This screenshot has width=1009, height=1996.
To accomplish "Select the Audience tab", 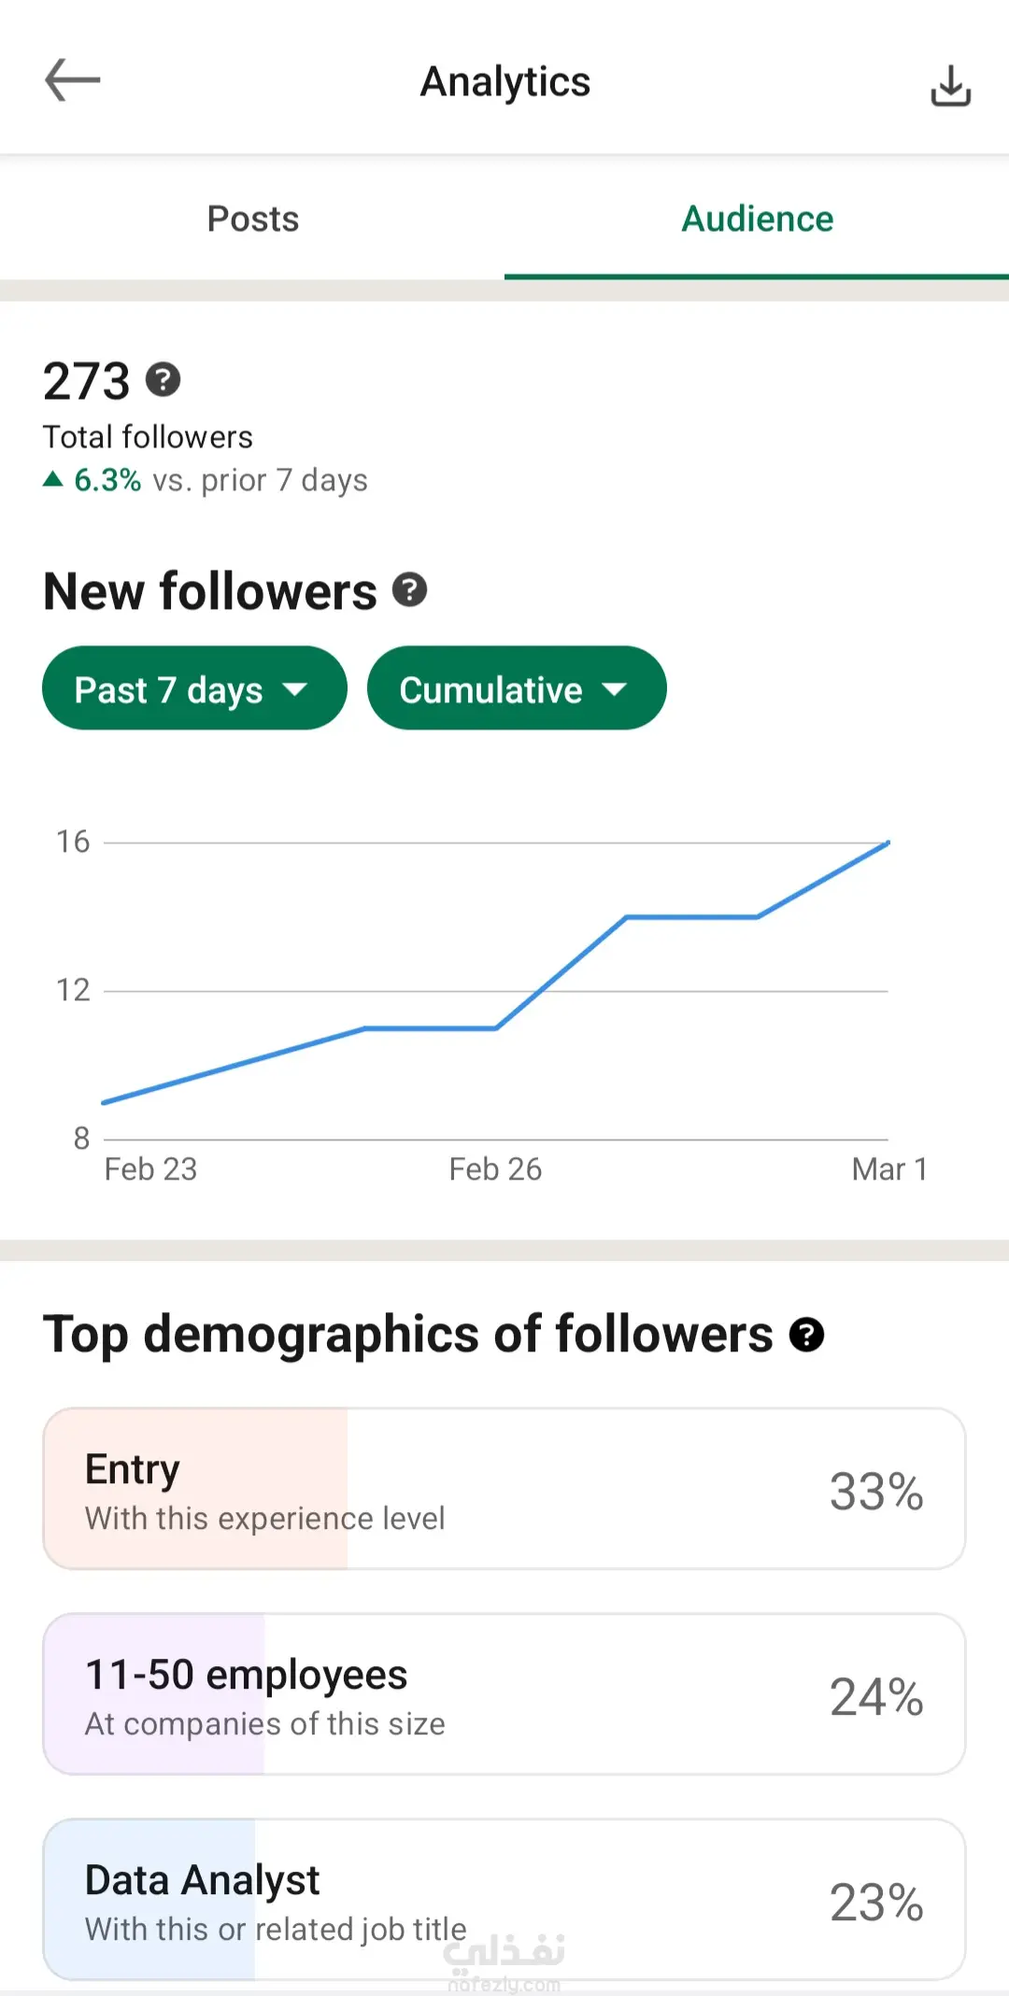I will tap(757, 219).
